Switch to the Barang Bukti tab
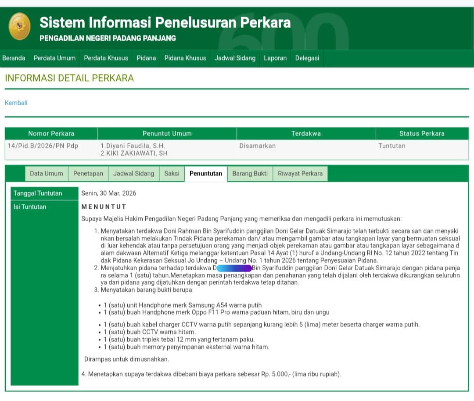Image resolution: width=474 pixels, height=401 pixels. click(x=250, y=174)
